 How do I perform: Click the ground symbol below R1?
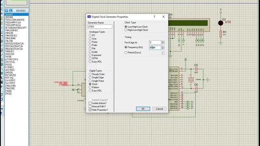[221, 44]
